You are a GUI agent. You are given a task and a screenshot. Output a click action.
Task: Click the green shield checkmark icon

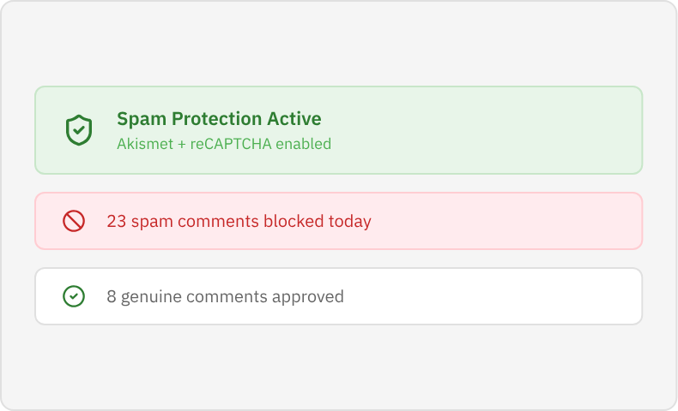[79, 130]
